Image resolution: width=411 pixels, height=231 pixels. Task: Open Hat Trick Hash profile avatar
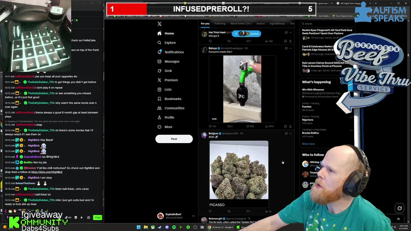tap(204, 34)
